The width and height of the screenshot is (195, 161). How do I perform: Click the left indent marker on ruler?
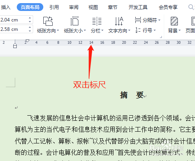(x=15, y=46)
